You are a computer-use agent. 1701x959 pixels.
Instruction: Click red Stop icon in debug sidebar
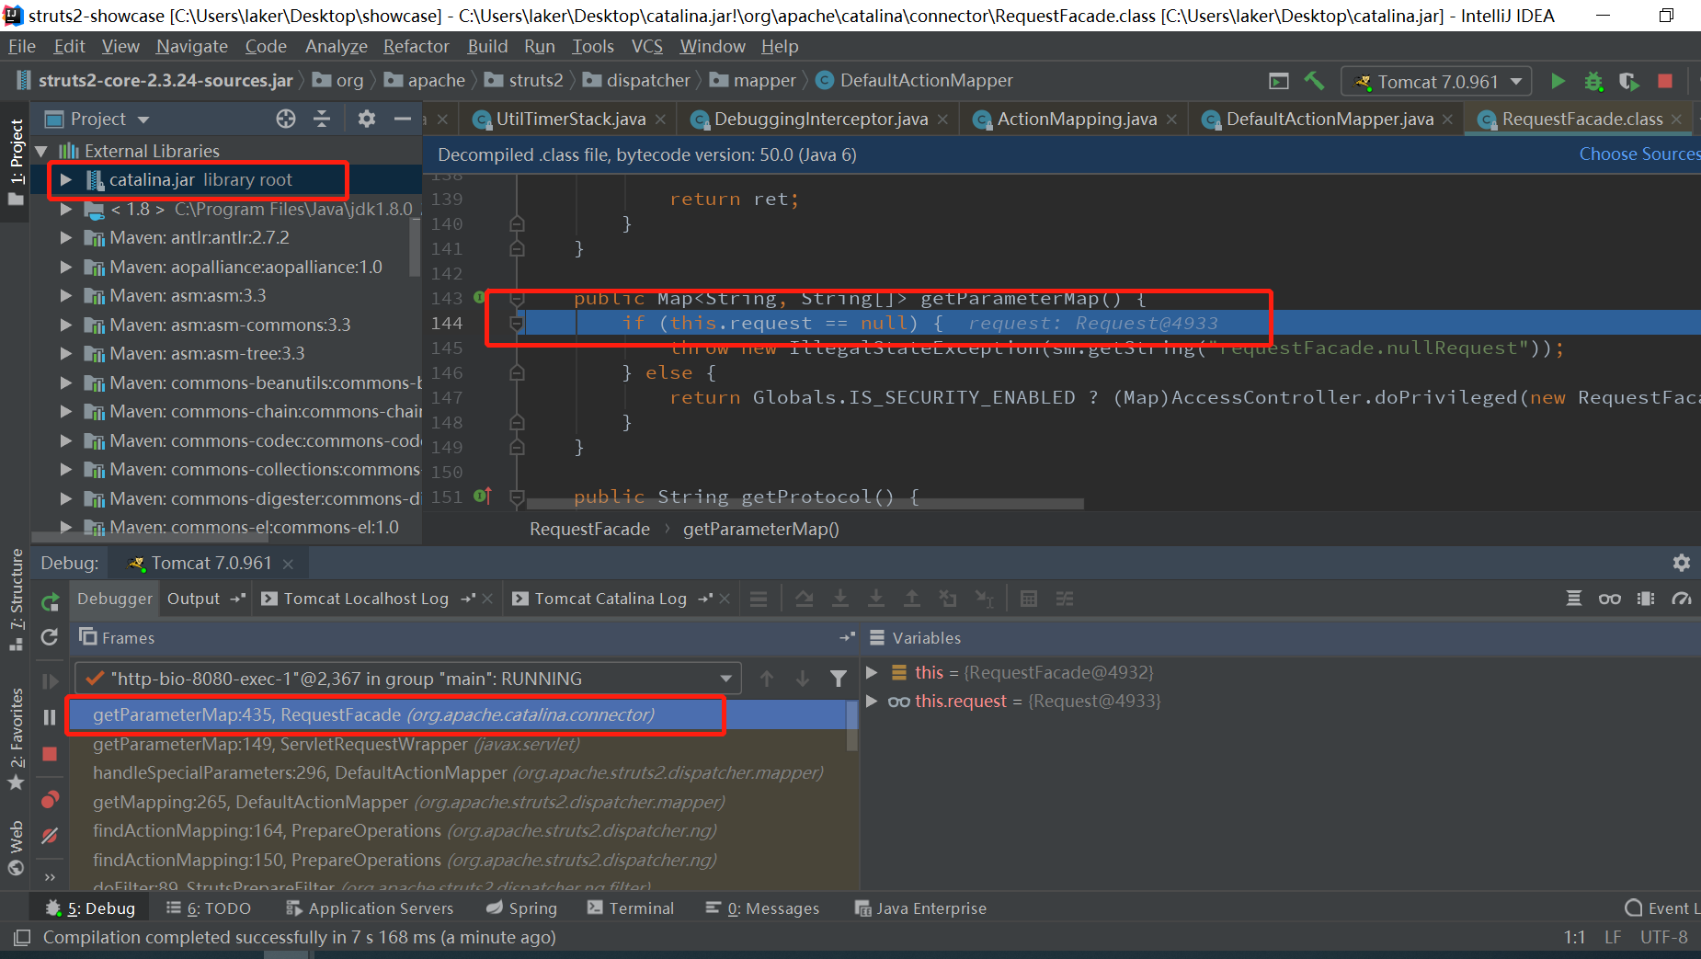point(50,754)
